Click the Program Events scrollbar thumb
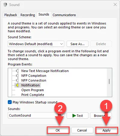 pos(109,81)
